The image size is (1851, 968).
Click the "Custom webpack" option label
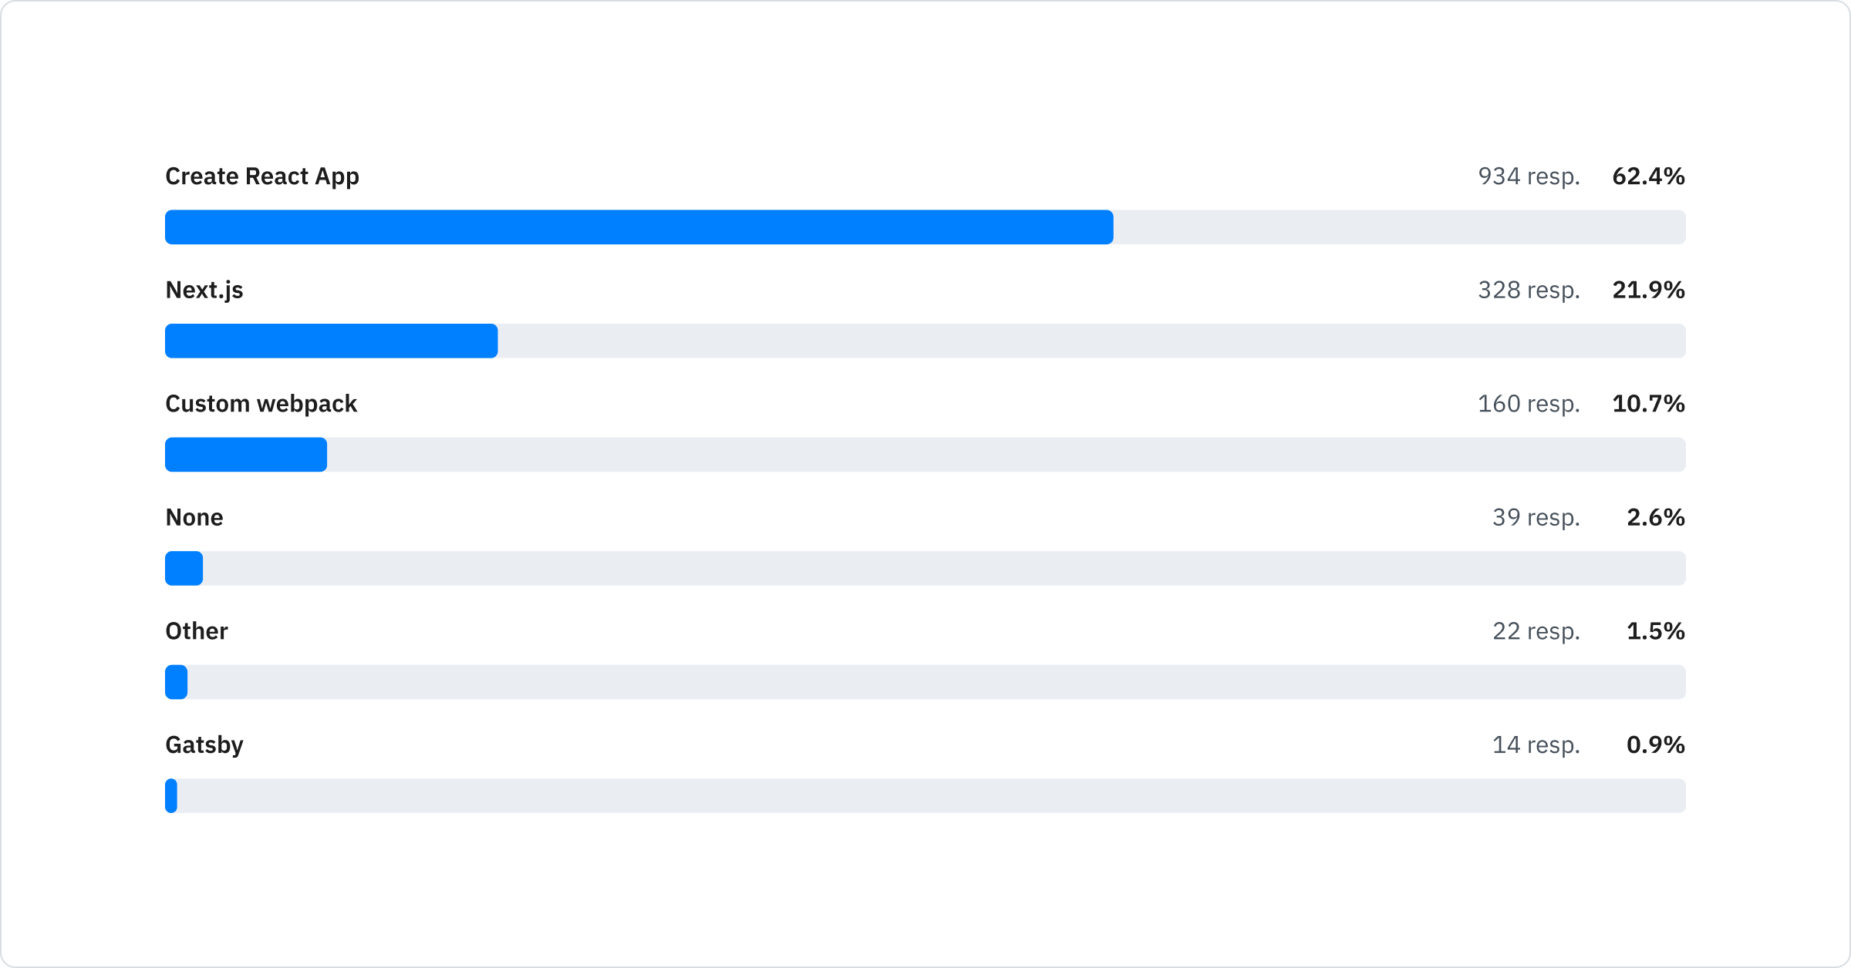click(x=261, y=404)
